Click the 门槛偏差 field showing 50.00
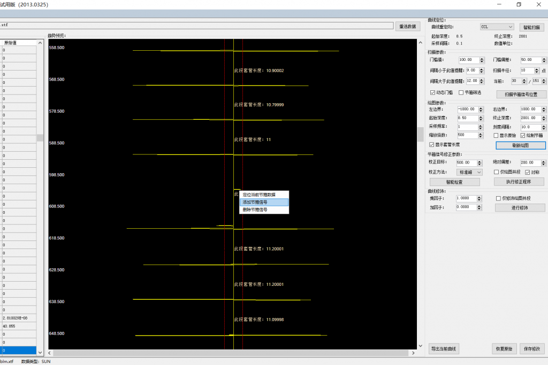This screenshot has height=365, width=548. pos(531,60)
